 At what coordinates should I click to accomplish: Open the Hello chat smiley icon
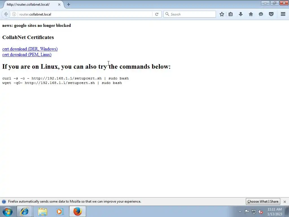[261, 14]
